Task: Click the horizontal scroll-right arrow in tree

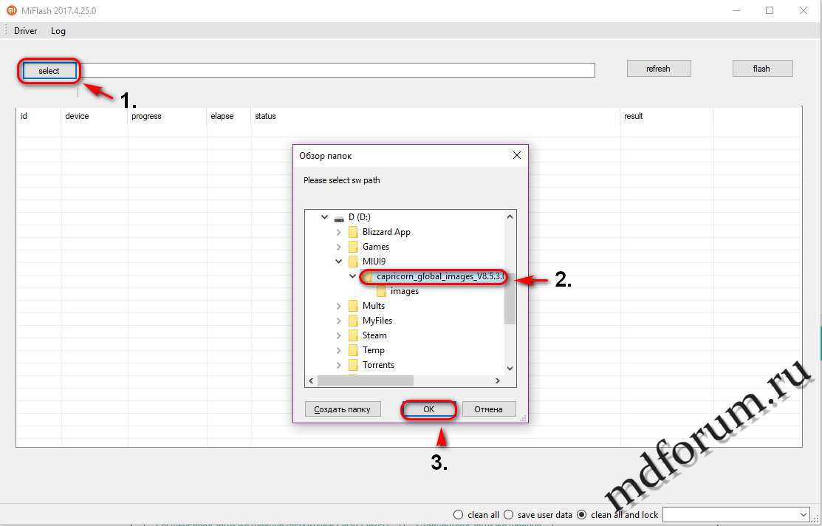Action: [x=499, y=380]
